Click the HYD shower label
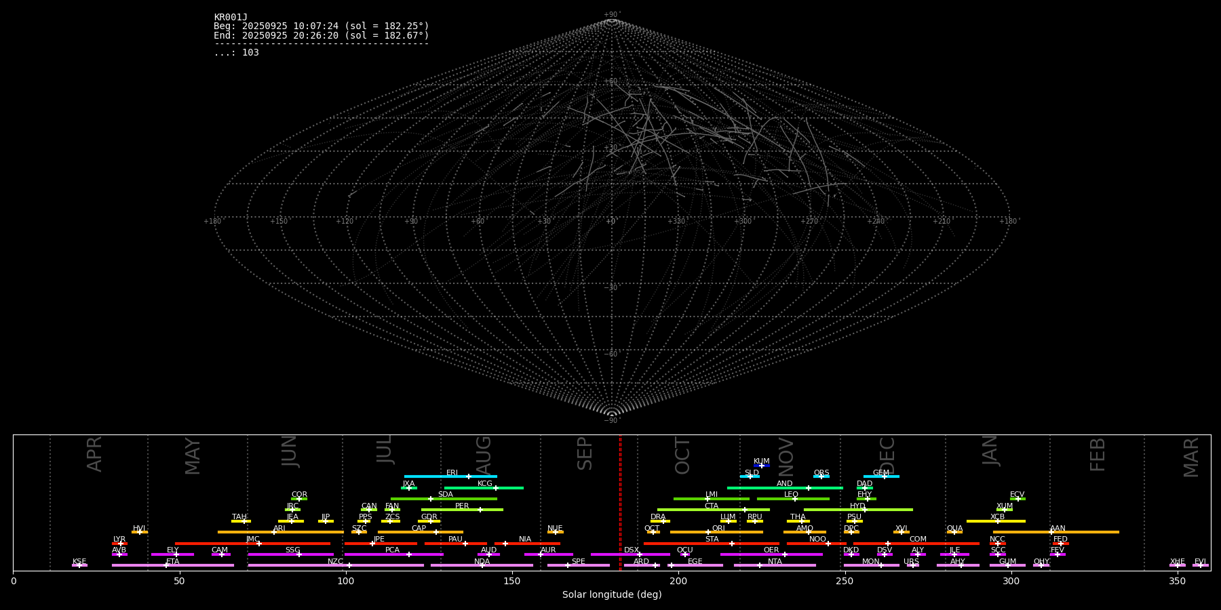Viewport: 1221px width, 610px height. (857, 506)
